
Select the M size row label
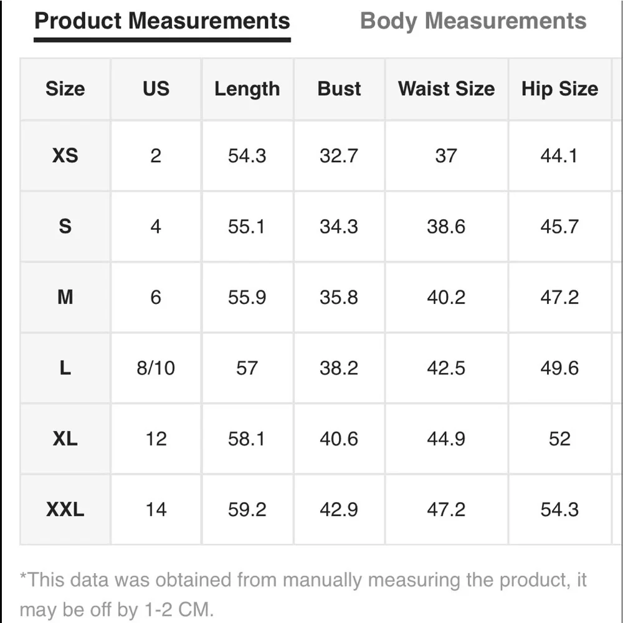tap(65, 297)
